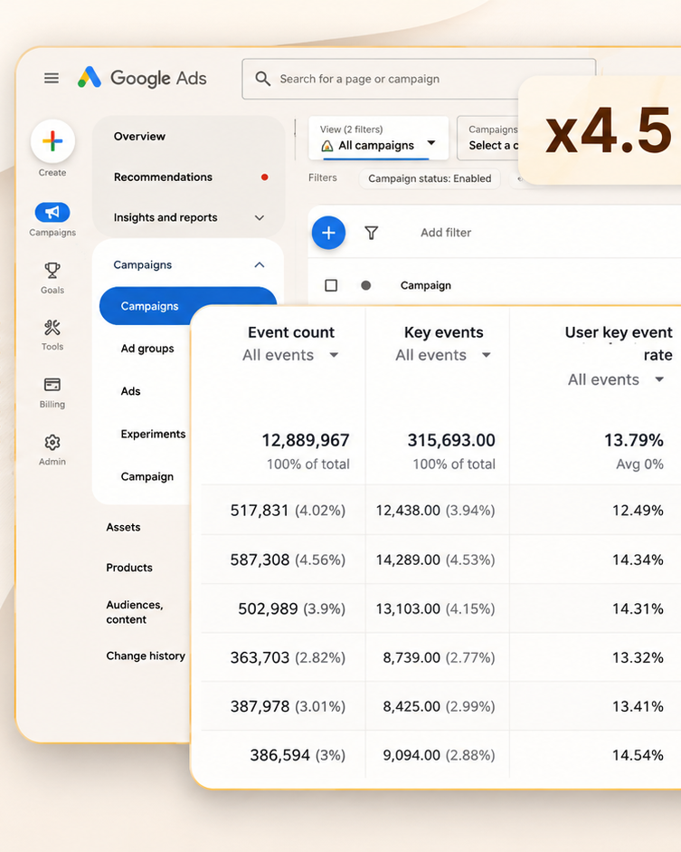Click key events cell 8,425.00

tap(411, 706)
